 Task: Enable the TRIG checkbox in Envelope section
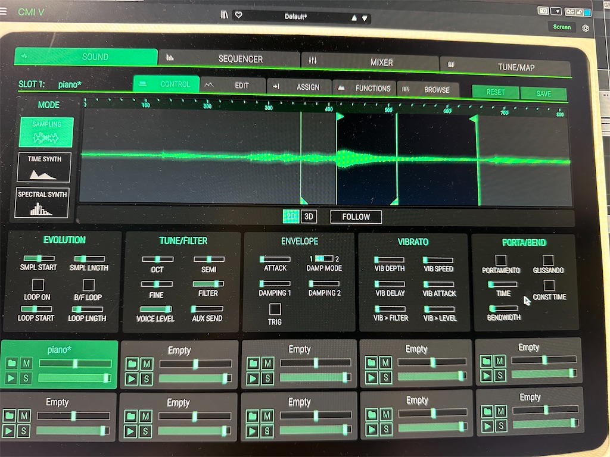tap(275, 309)
